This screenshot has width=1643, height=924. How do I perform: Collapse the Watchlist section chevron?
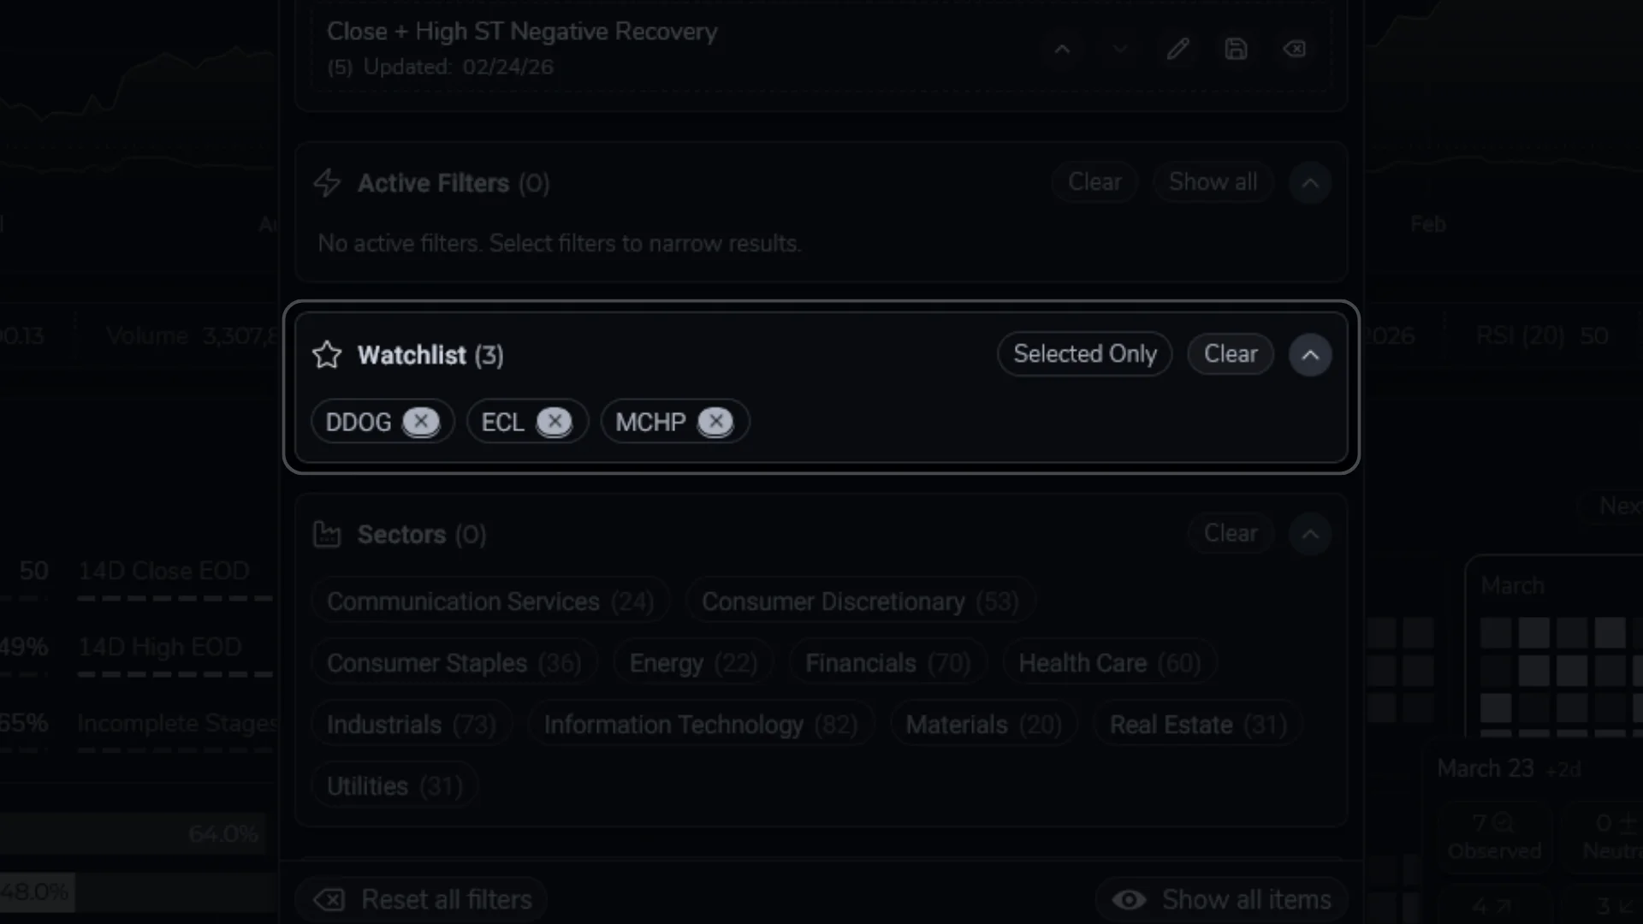[x=1309, y=354]
